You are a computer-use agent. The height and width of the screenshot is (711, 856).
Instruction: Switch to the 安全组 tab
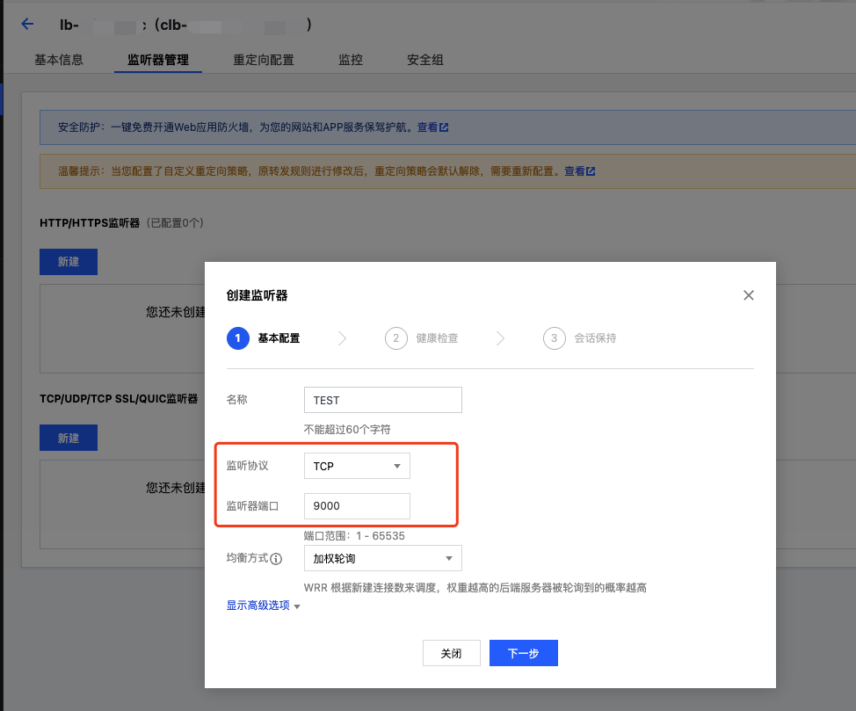pos(424,60)
